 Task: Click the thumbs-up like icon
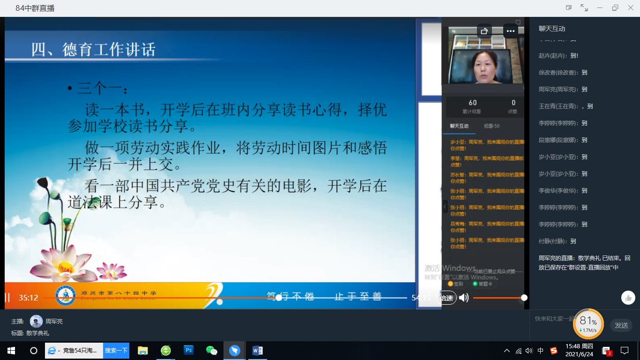coord(628,298)
